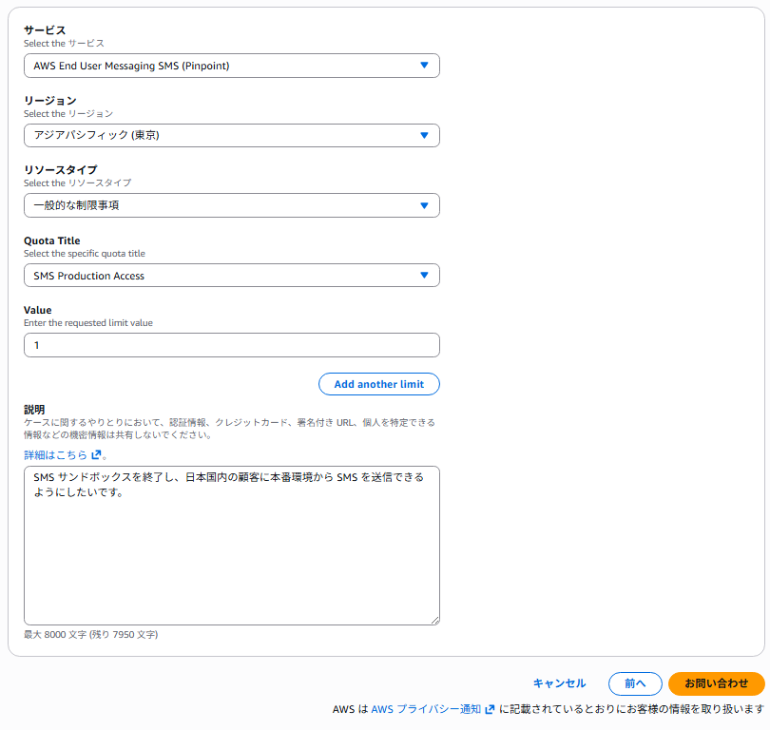
Task: Click the external link icon after プライバシー通知
Action: [490, 709]
